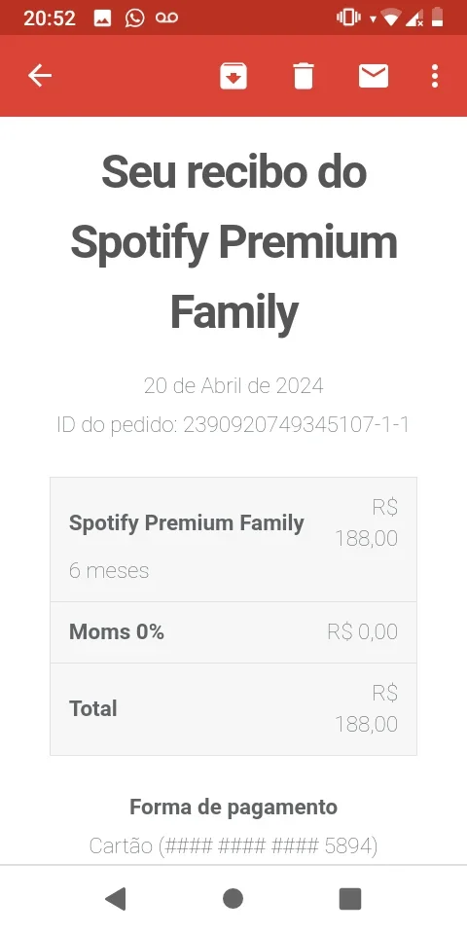This screenshot has height=934, width=467.
Task: Tap the receipt title heading
Action: [x=233, y=242]
